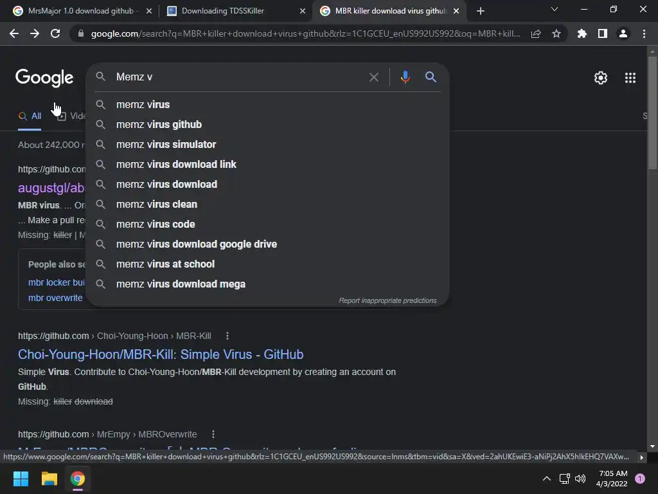Open Google quick settings gear

click(601, 78)
